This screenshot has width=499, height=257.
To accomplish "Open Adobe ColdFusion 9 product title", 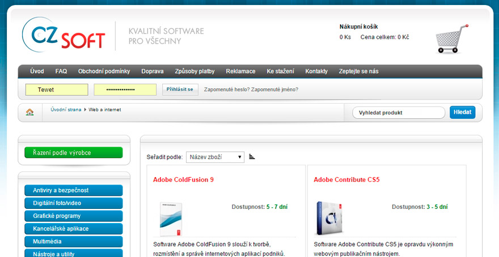I will coord(183,180).
